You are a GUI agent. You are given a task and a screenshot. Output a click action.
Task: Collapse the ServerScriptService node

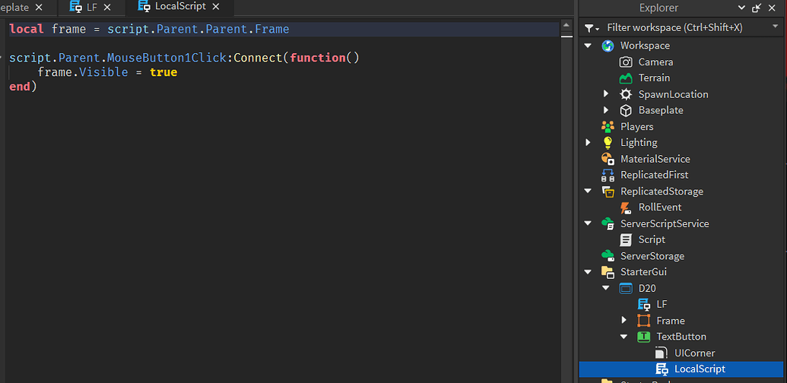pos(589,223)
